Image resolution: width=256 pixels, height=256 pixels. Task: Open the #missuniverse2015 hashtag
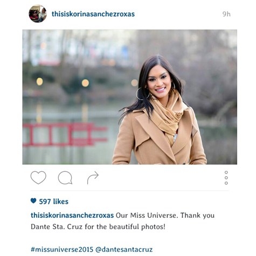[x=62, y=250]
